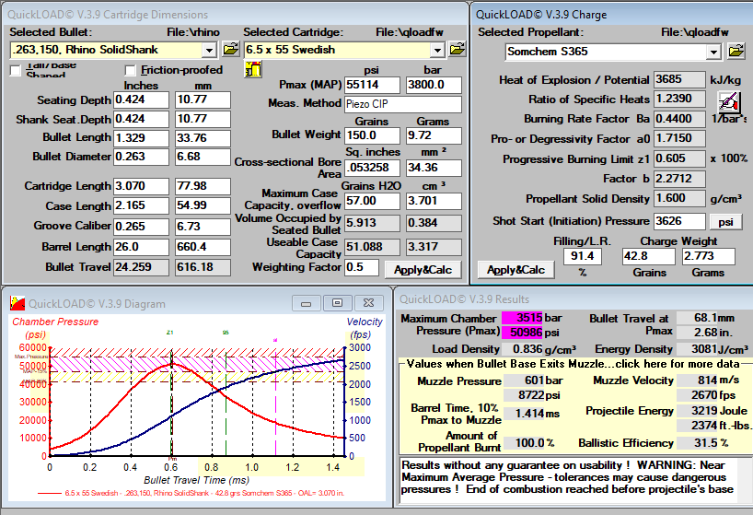Open the Selected Propellant dropdown list
Screen dimensions: 753x515
(713, 52)
